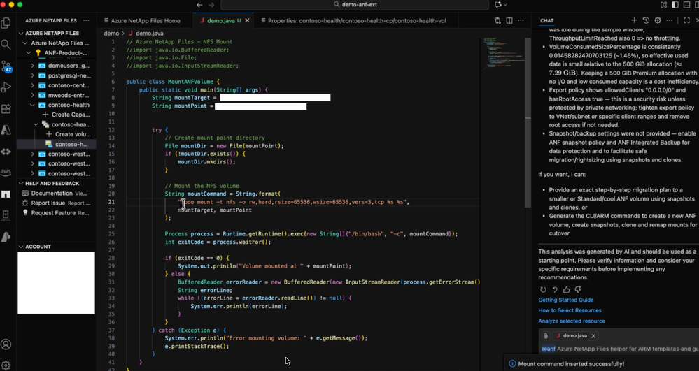Open chat history clock icon
This screenshot has height=371, width=699.
pos(646,20)
